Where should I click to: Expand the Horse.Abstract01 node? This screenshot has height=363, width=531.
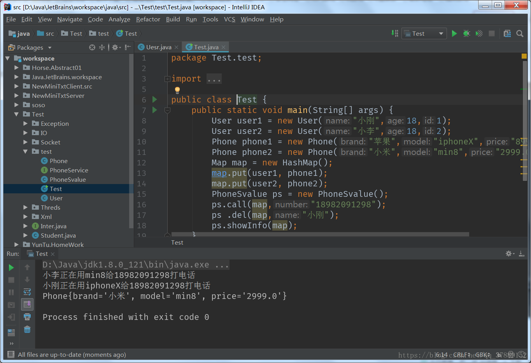pyautogui.click(x=16, y=68)
